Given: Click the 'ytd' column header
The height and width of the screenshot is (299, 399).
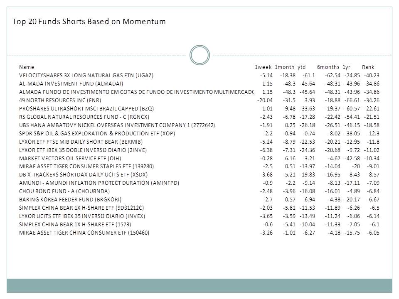Looking at the screenshot, I should point(302,67).
